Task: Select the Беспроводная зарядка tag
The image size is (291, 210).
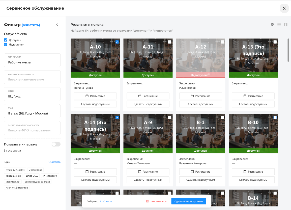Action: pyautogui.click(x=37, y=182)
